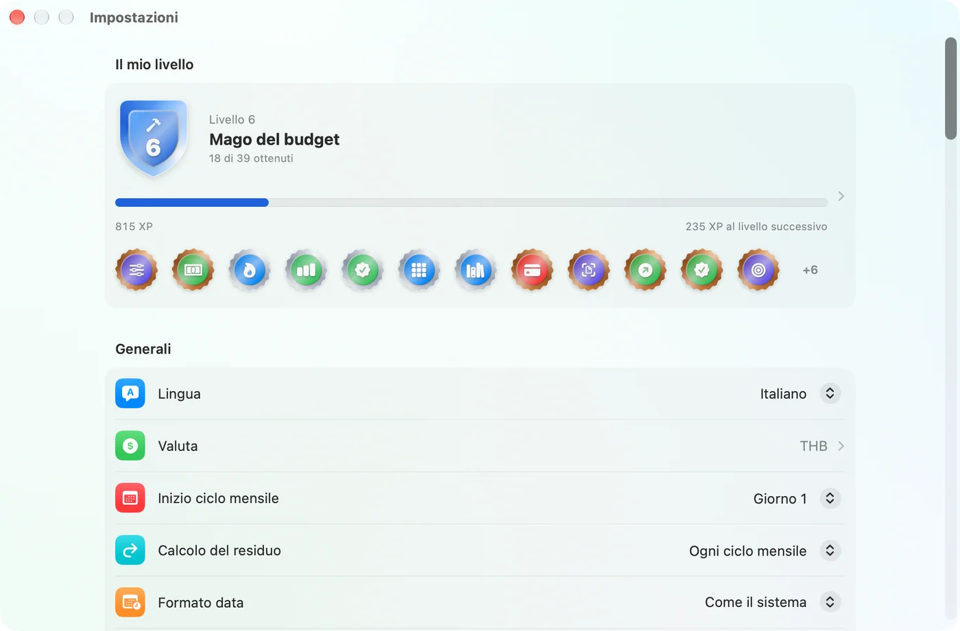Viewport: 960px width, 631px height.
Task: Click the Level 6 shield emblem
Action: (154, 138)
